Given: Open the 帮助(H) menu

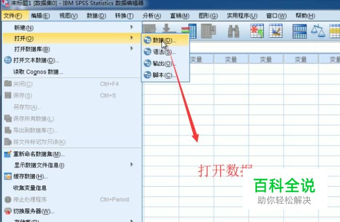Looking at the screenshot, I should click(305, 16).
